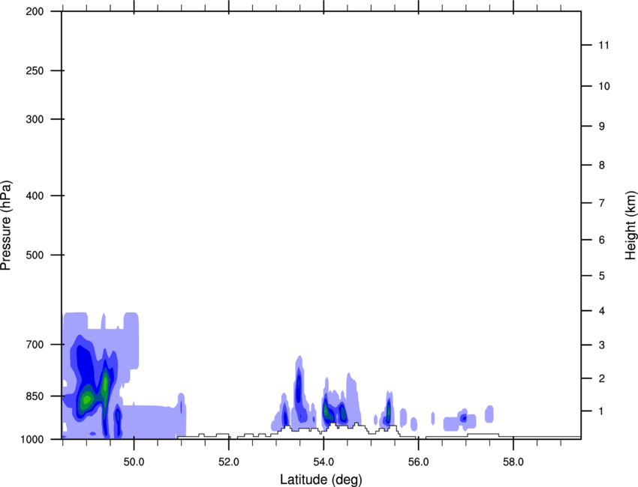The image size is (638, 487).
Task: Select the 850 pressure tick label
Action: 35,396
